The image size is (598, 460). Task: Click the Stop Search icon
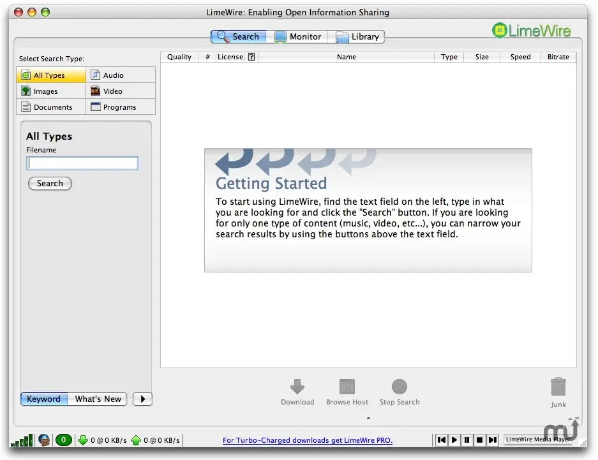tap(400, 387)
